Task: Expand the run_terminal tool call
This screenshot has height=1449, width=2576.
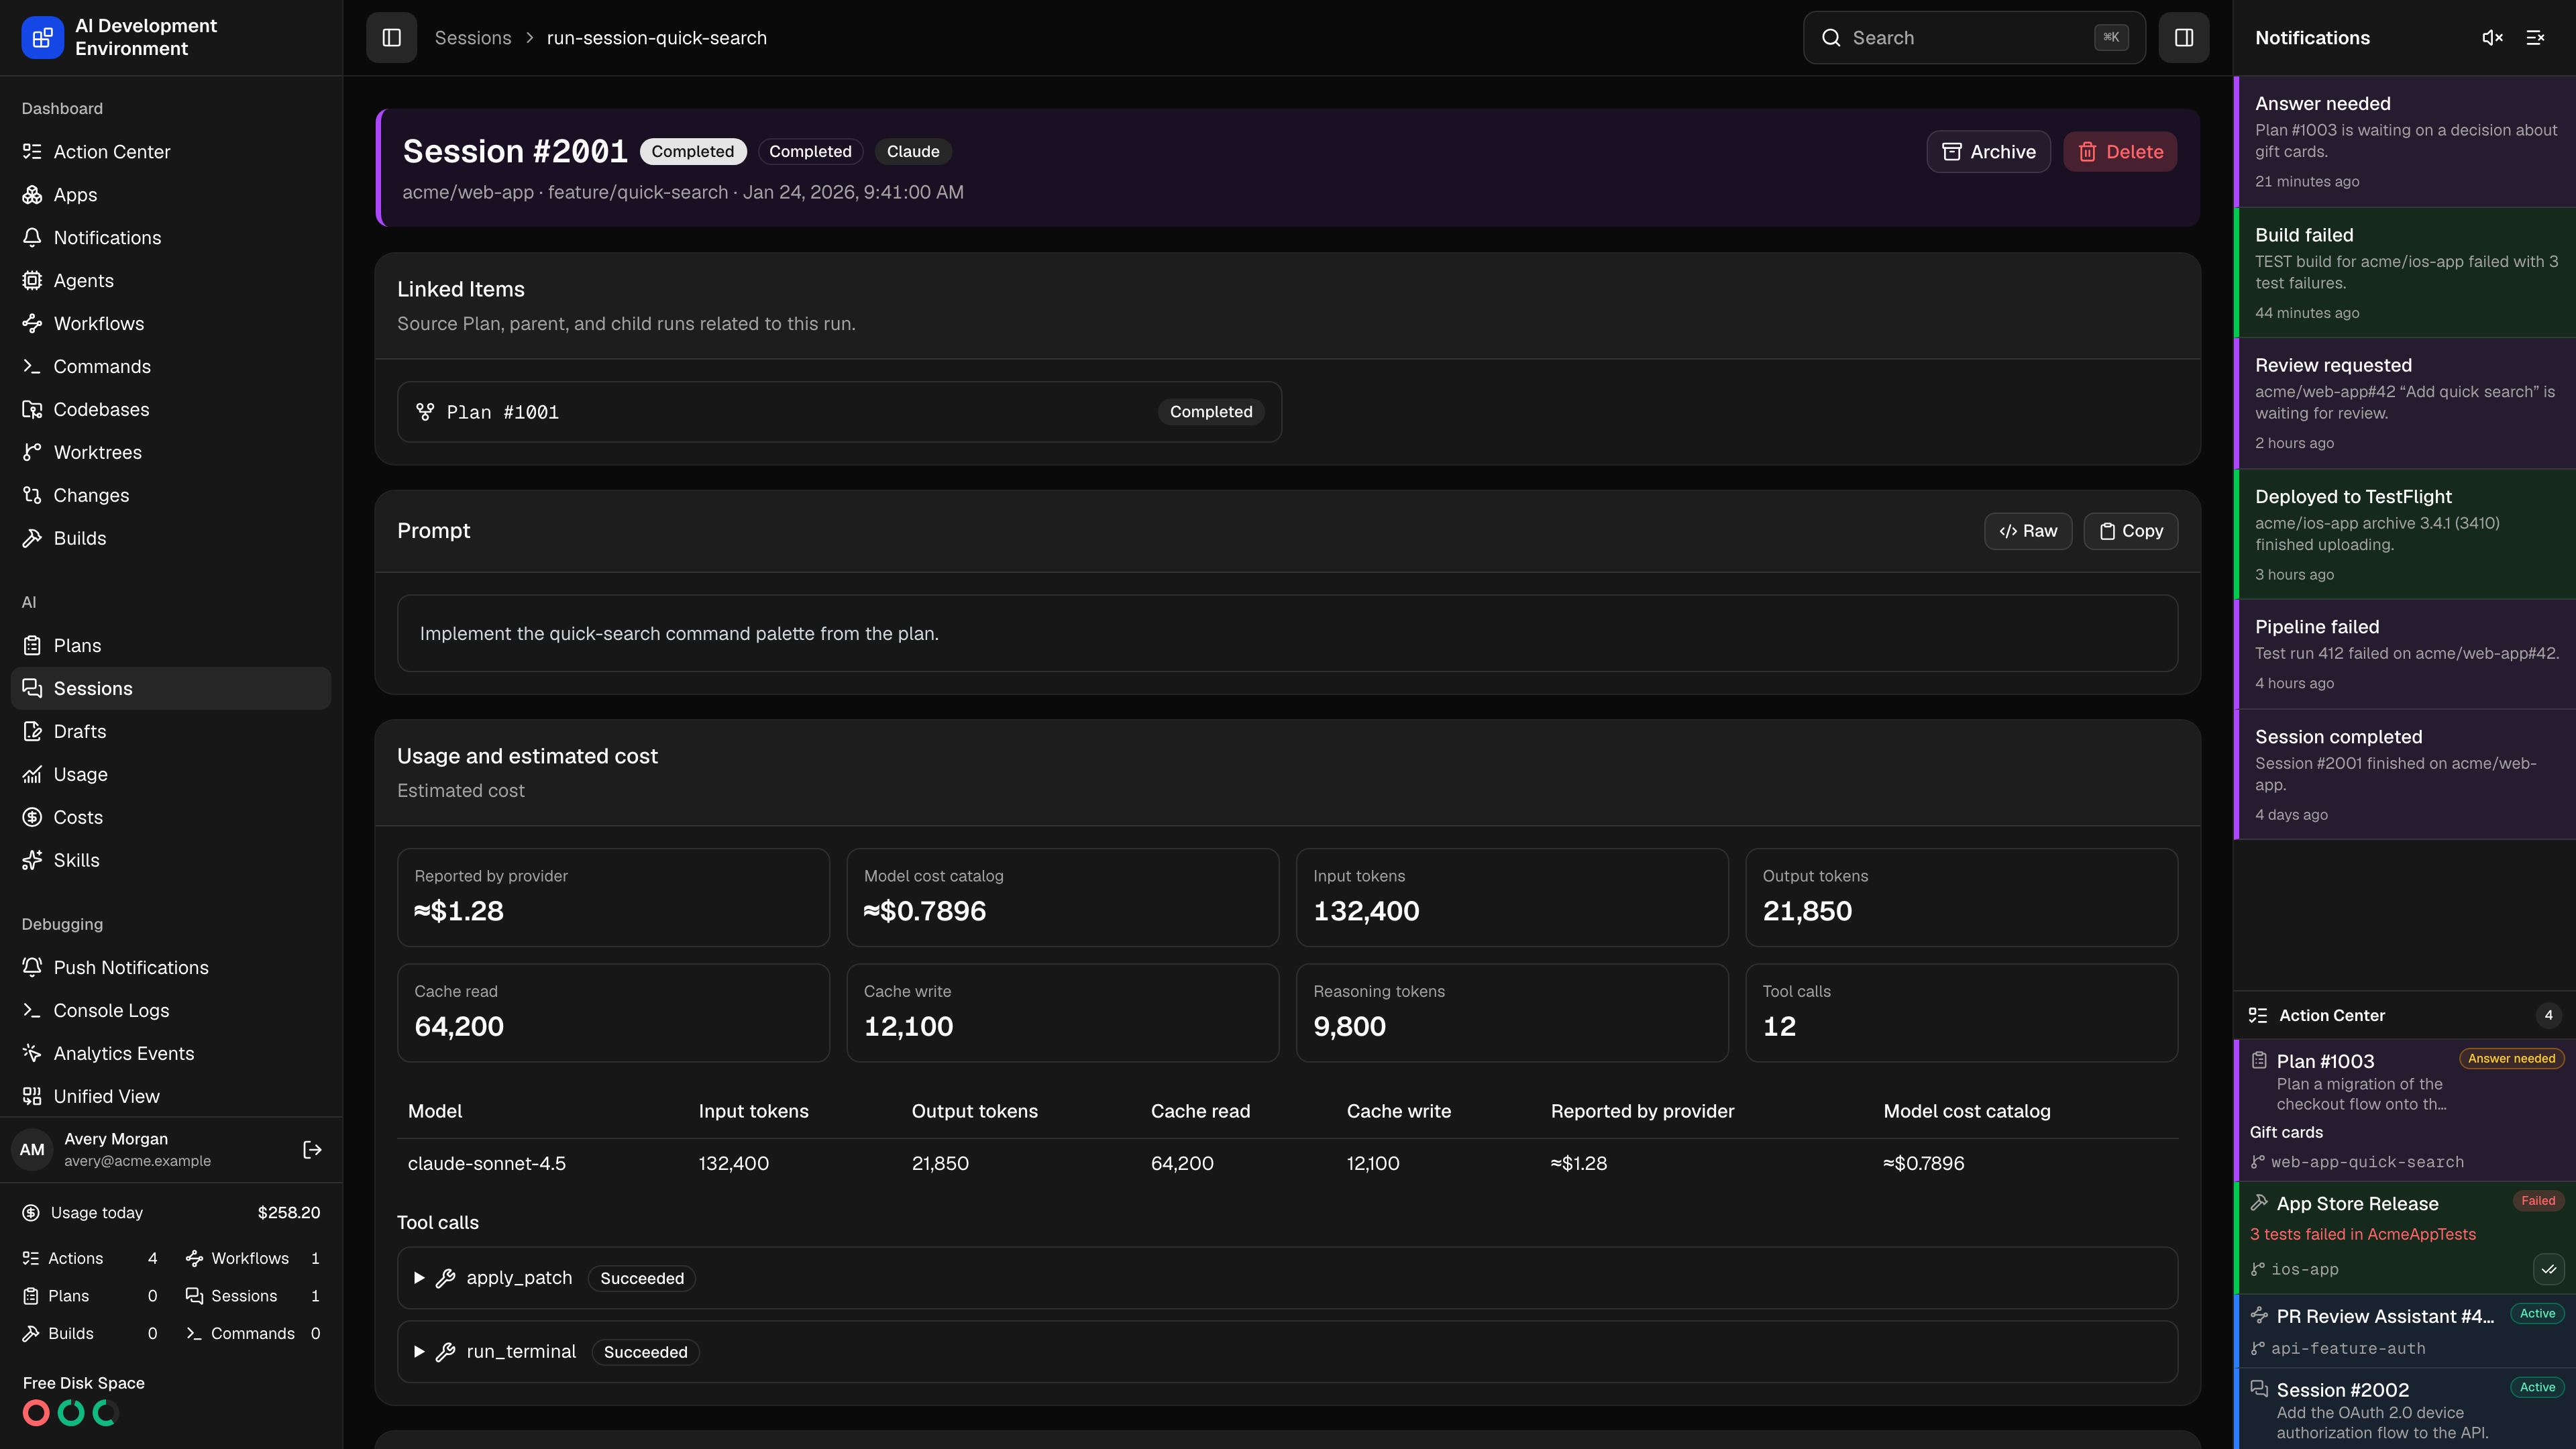Action: click(x=1287, y=1351)
